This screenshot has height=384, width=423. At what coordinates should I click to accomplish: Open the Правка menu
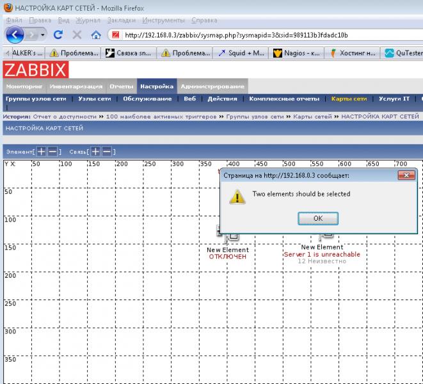tap(40, 20)
